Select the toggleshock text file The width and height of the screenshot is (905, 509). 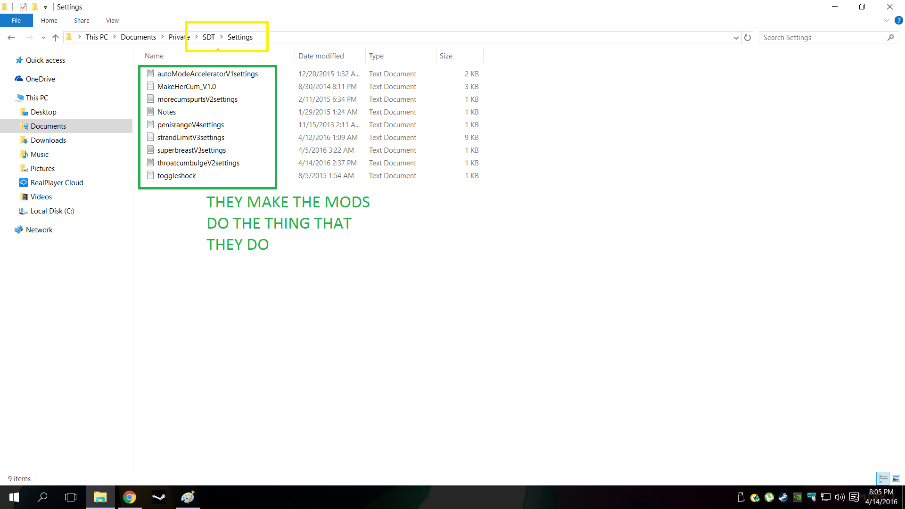coord(176,176)
